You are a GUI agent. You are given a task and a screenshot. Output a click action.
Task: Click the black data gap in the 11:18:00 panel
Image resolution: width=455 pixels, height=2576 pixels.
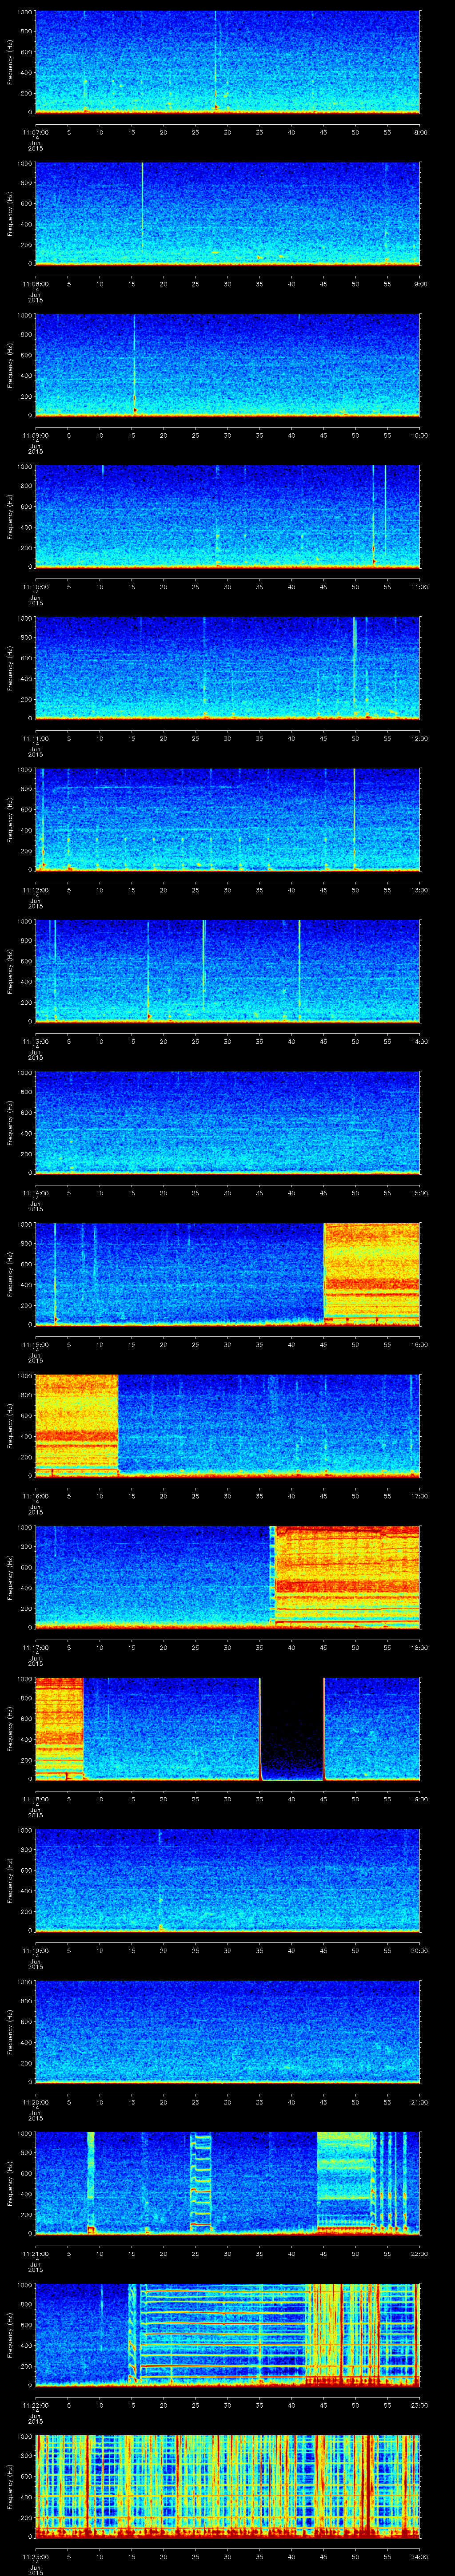pos(292,1728)
